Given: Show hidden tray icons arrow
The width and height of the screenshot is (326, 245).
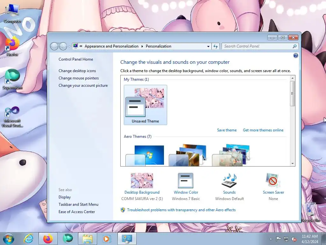Looking at the screenshot, I should pyautogui.click(x=271, y=239).
